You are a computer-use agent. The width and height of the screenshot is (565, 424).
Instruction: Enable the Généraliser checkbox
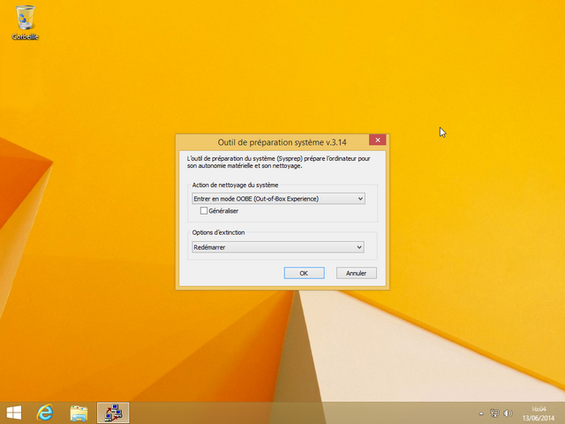[x=204, y=210]
